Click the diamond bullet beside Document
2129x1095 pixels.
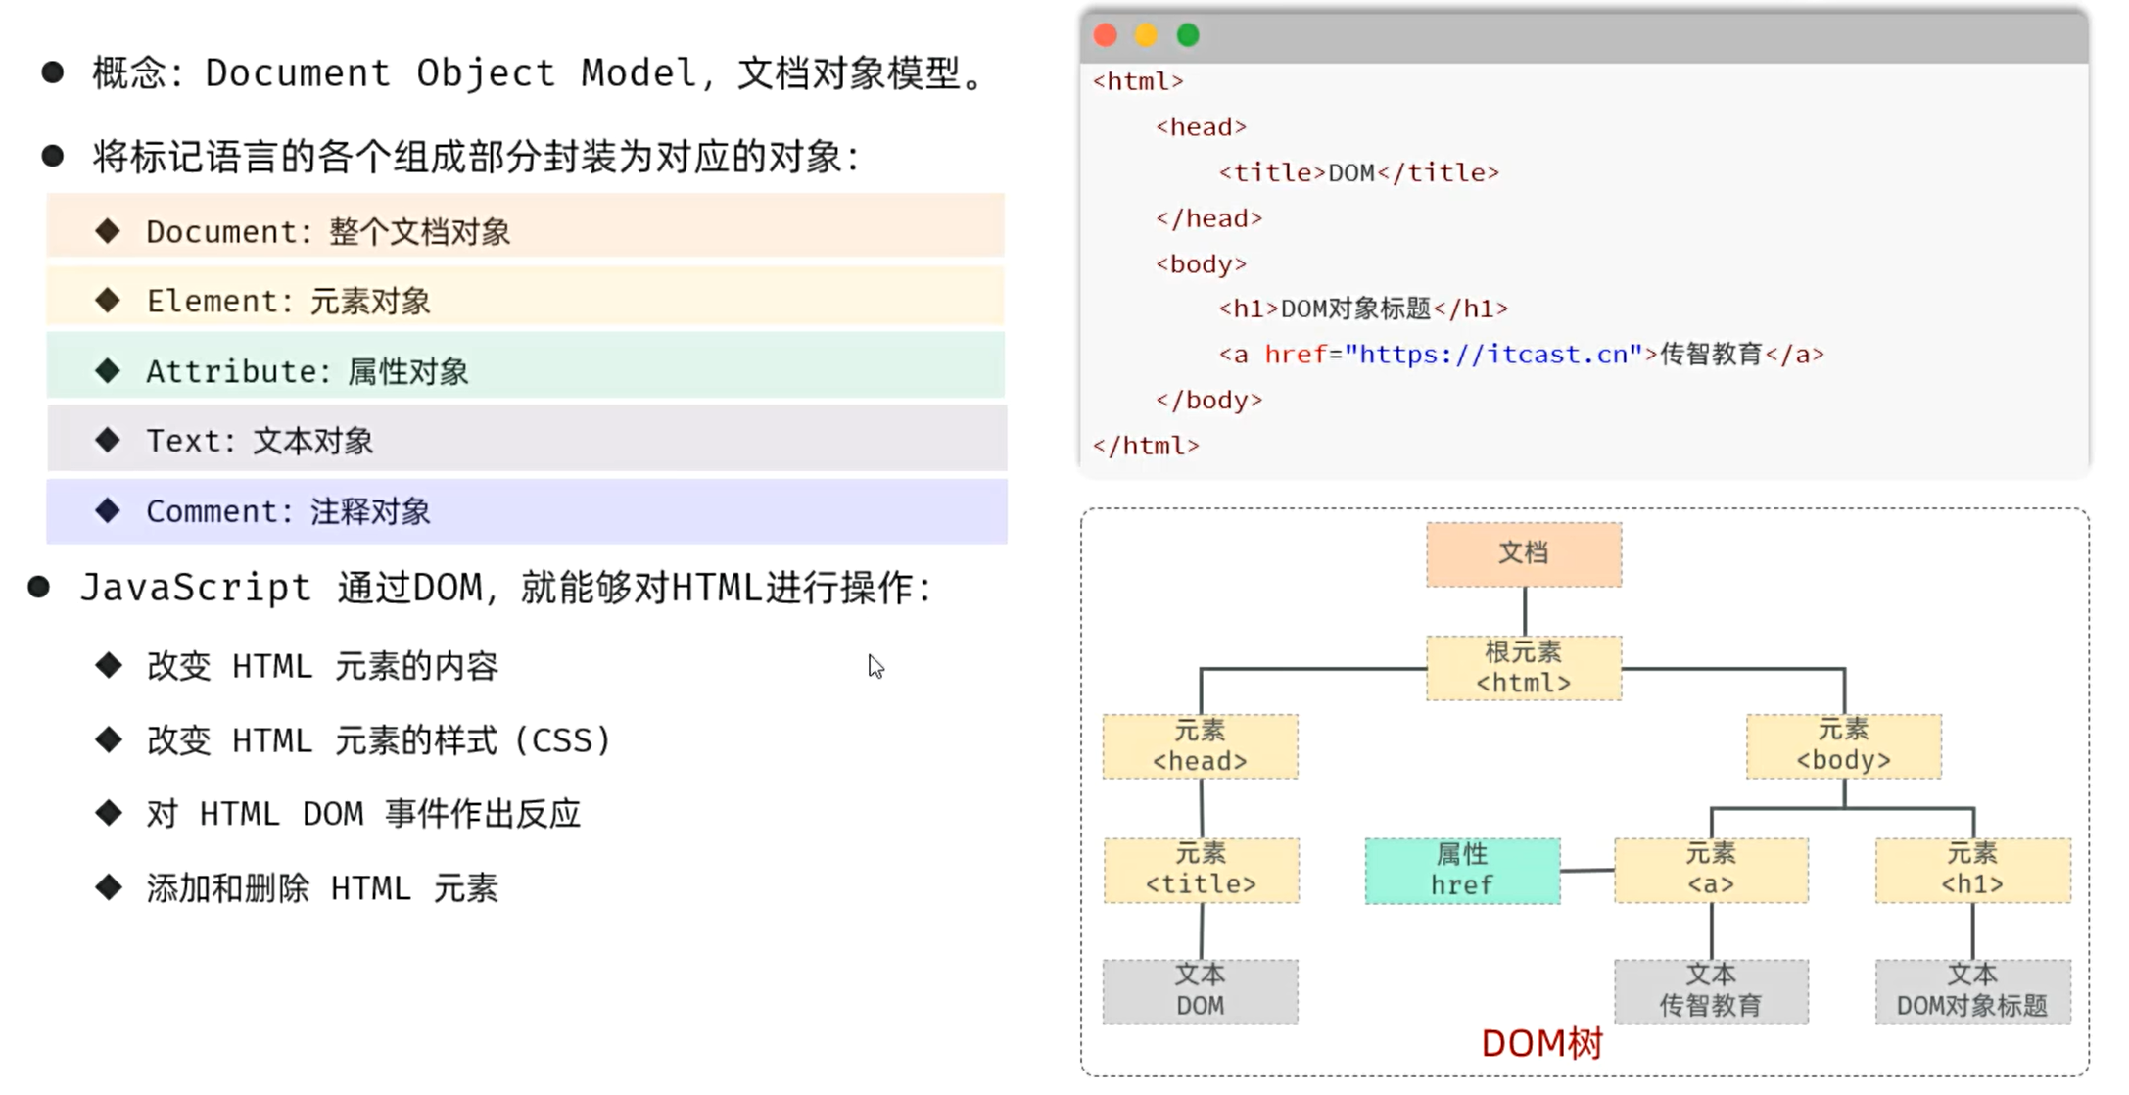pyautogui.click(x=108, y=231)
